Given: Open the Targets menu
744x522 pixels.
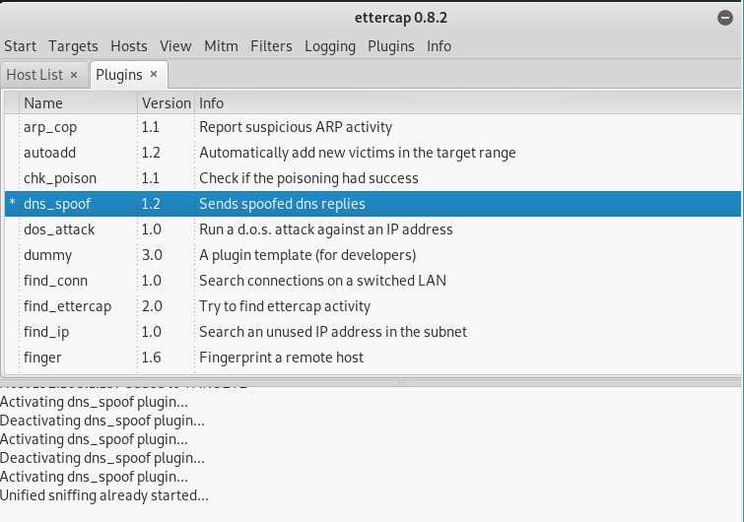Looking at the screenshot, I should click(x=73, y=46).
